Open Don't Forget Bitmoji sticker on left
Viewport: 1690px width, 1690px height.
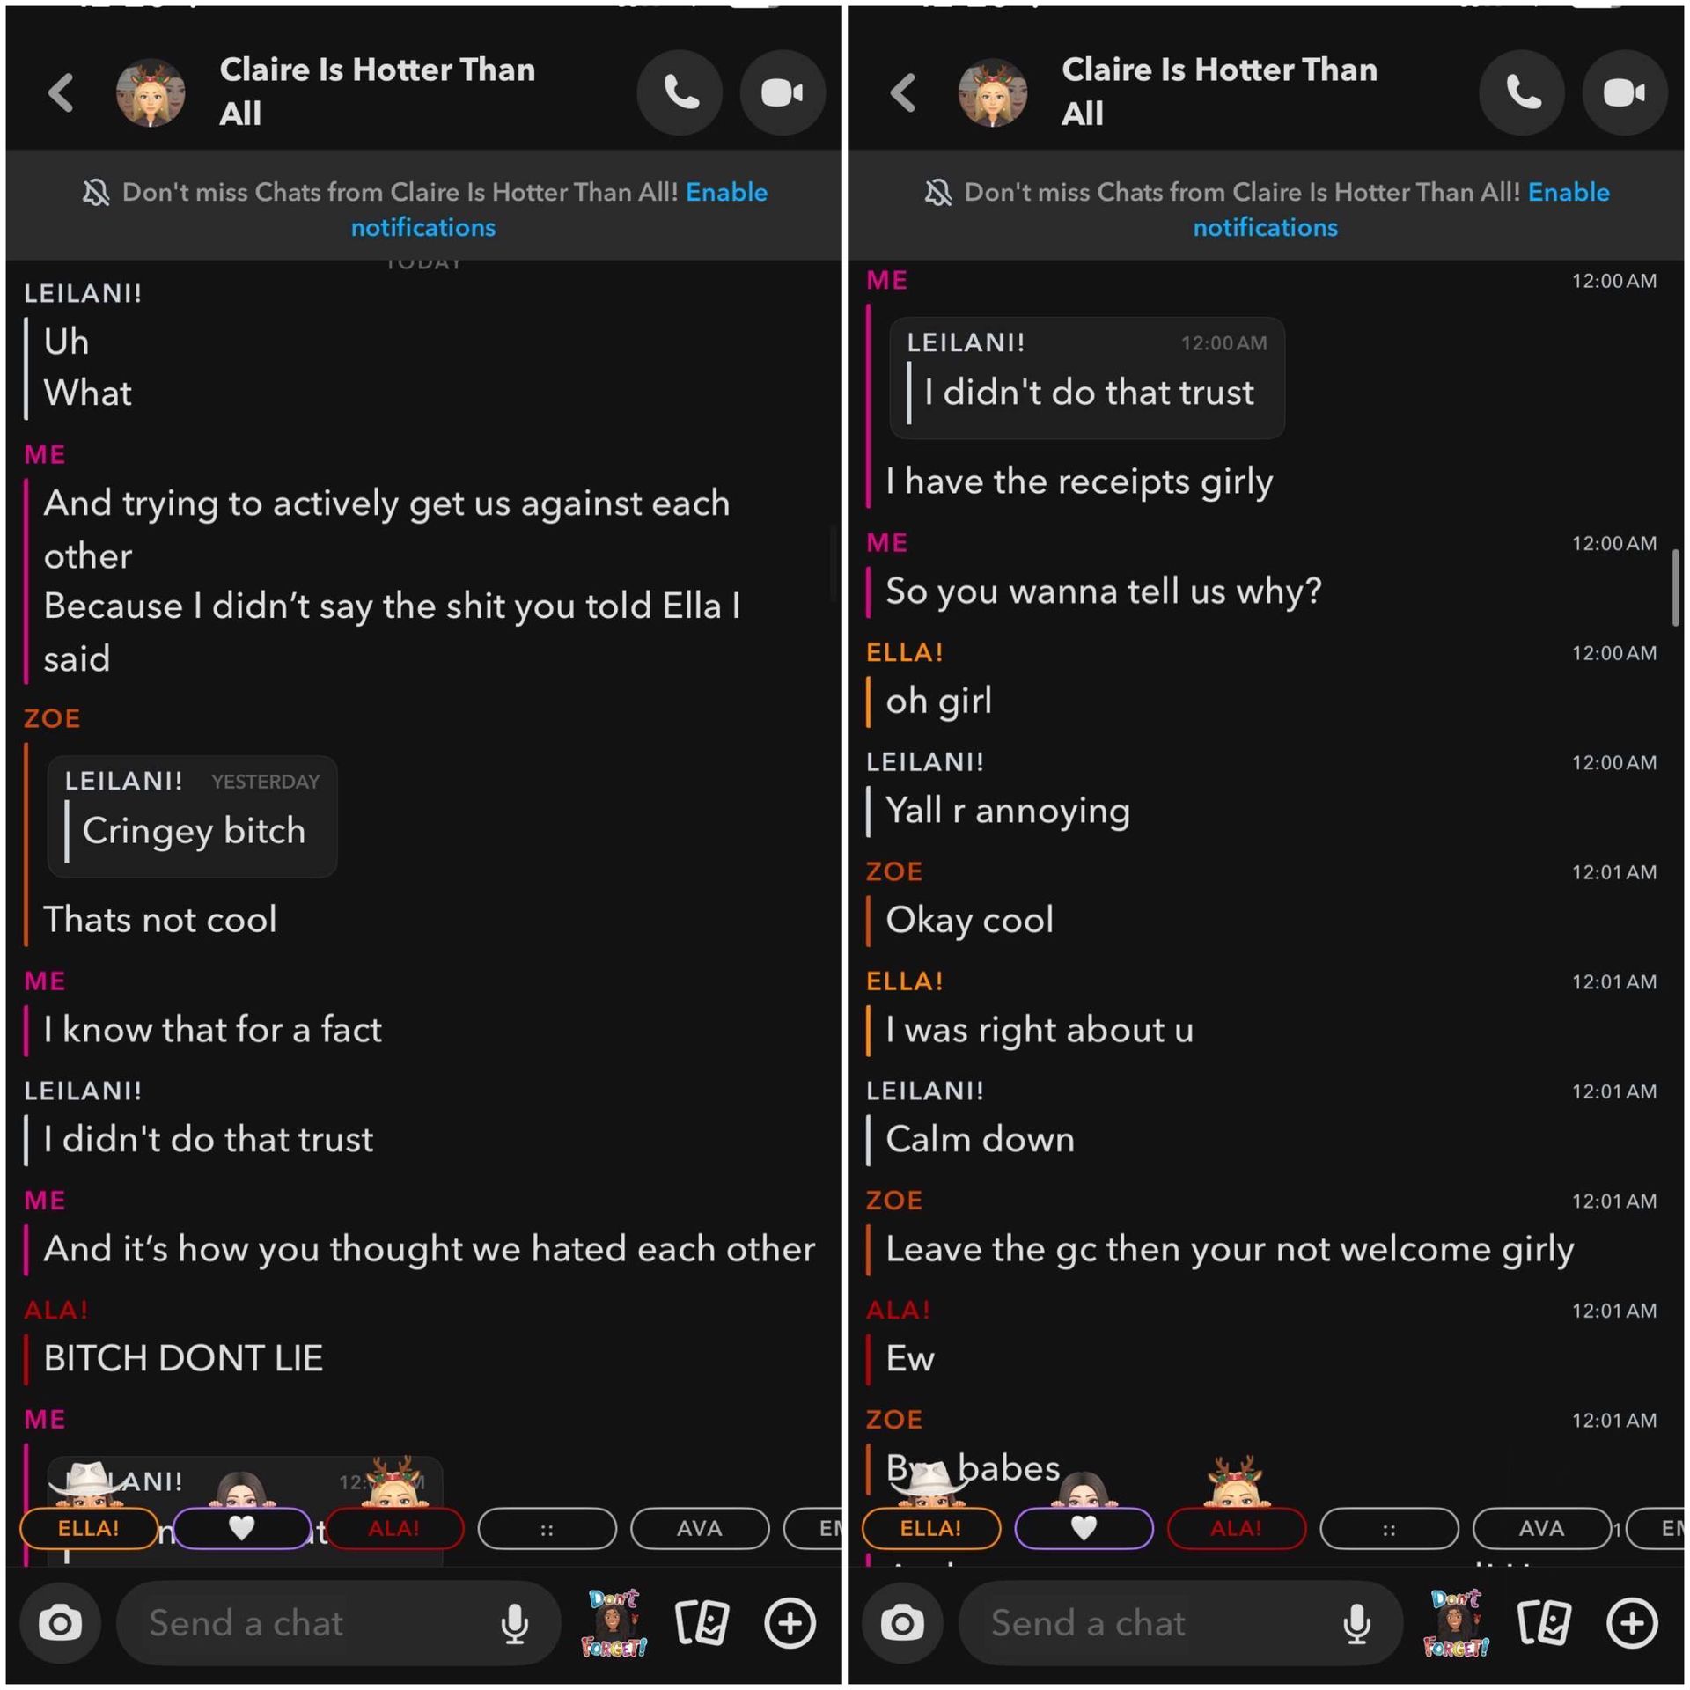pos(614,1622)
